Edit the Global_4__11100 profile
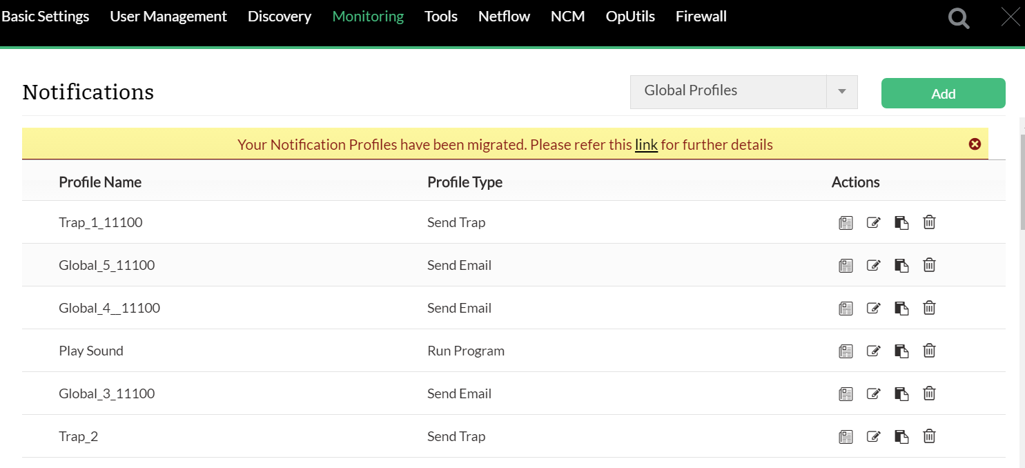1025x468 pixels. [x=873, y=308]
